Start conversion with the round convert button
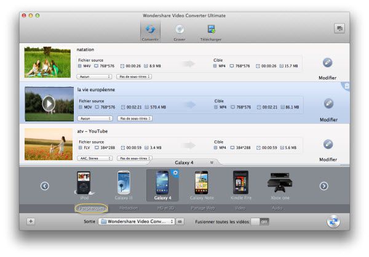This screenshot has height=257, width=369. [335, 221]
